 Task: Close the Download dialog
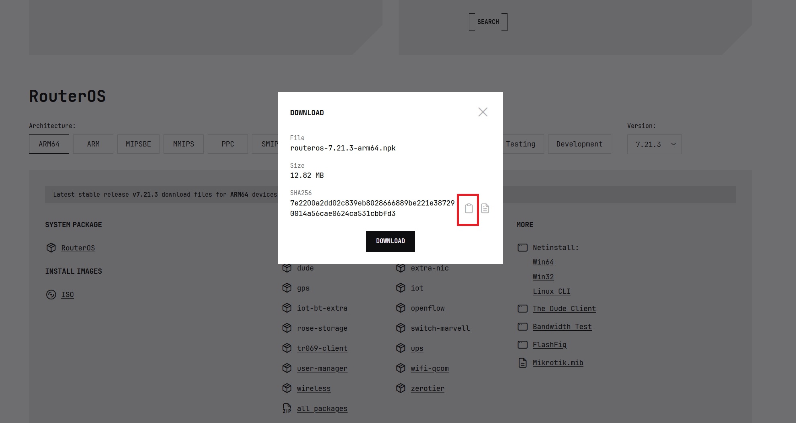[x=483, y=112]
